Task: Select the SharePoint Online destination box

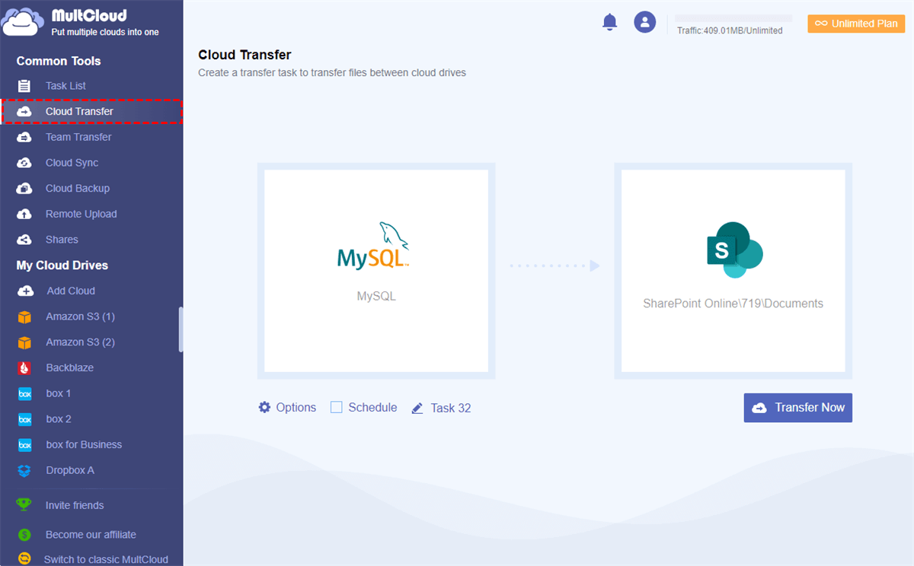Action: pyautogui.click(x=733, y=271)
